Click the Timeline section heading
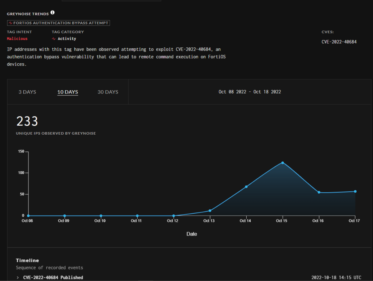Viewport: 373px width, 281px height. click(x=27, y=260)
